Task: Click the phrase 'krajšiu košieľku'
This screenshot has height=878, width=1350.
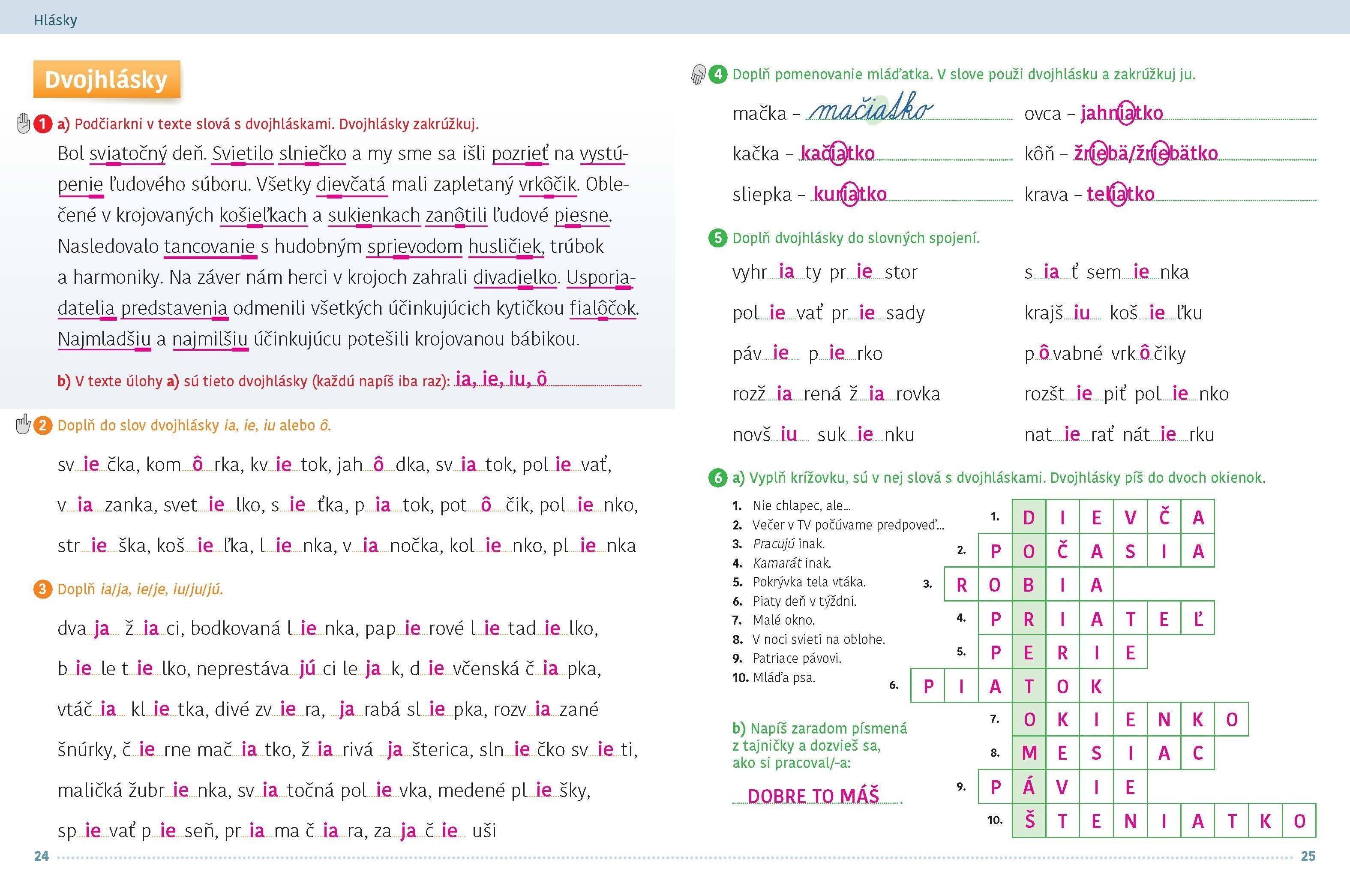Action: [x=1113, y=313]
